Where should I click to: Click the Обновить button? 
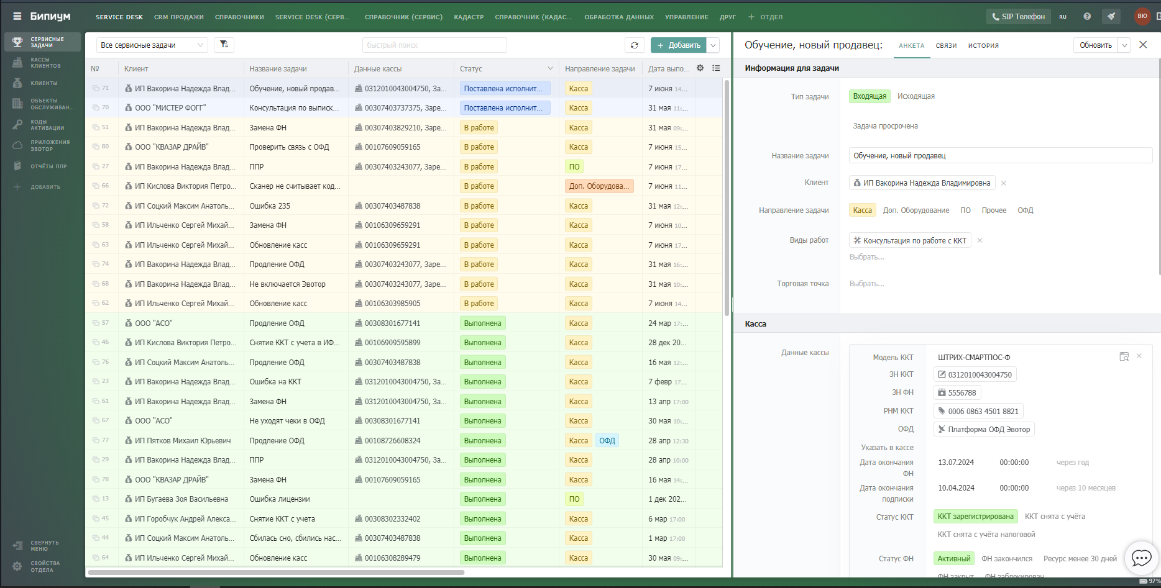tap(1095, 45)
